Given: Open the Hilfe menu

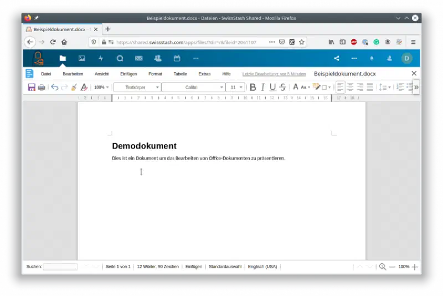Looking at the screenshot, I should [x=226, y=74].
